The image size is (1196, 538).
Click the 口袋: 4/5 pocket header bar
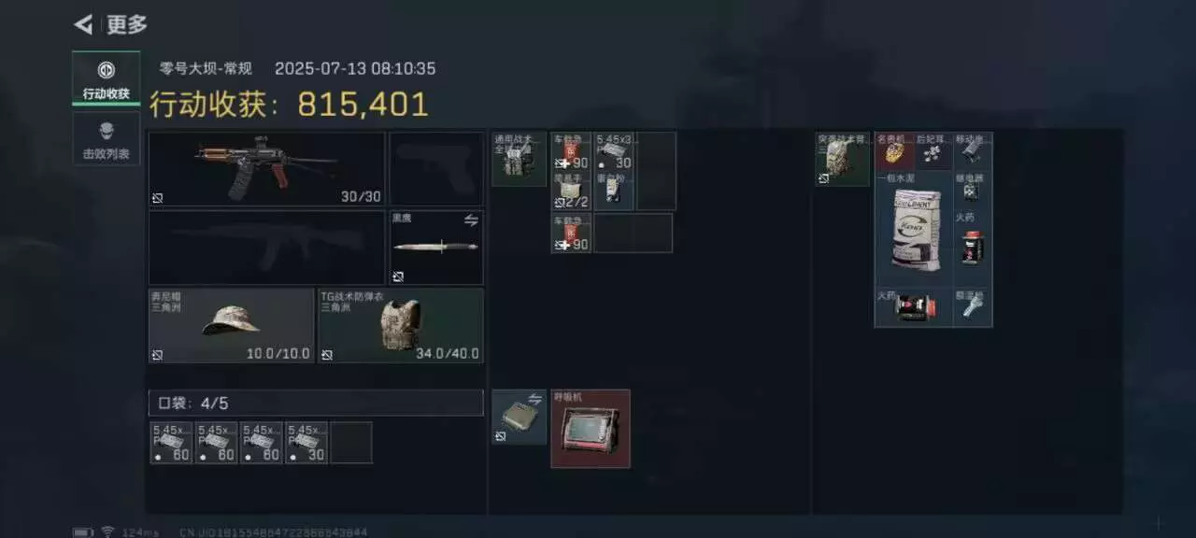pos(316,403)
